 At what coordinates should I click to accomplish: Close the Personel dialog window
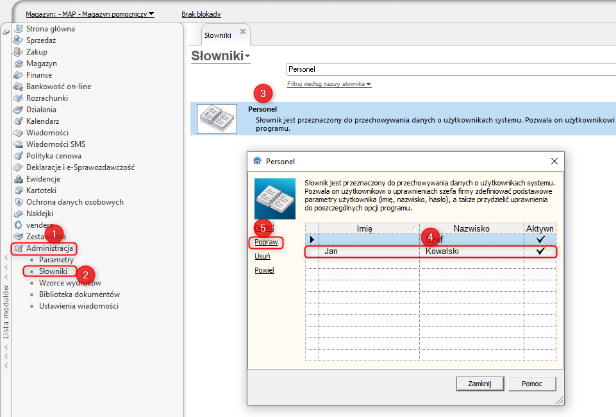[554, 161]
